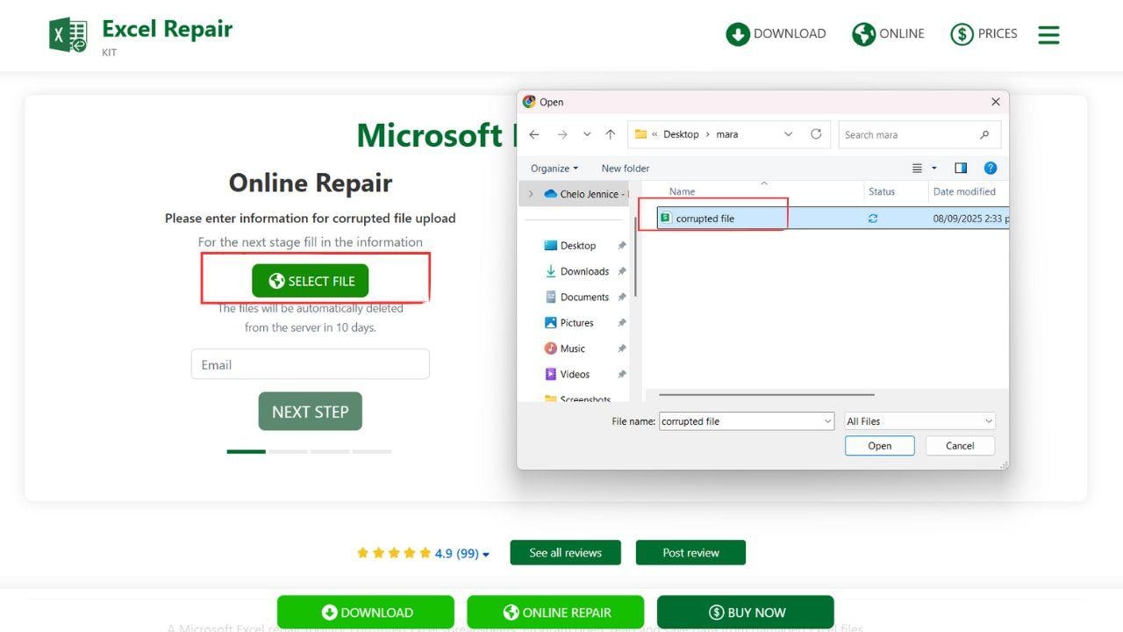
Task: Go forward in the Open dialog
Action: click(x=561, y=134)
